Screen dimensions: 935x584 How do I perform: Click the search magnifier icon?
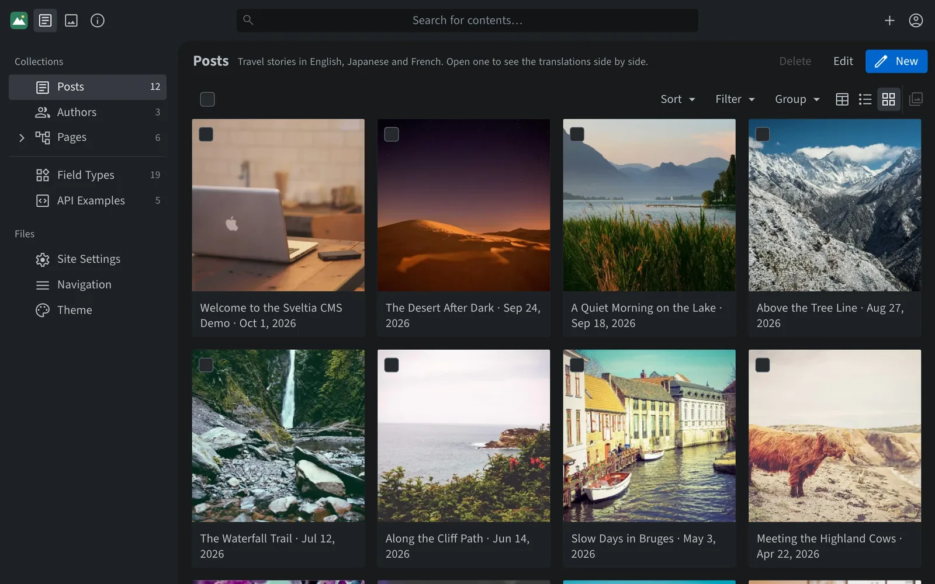248,20
